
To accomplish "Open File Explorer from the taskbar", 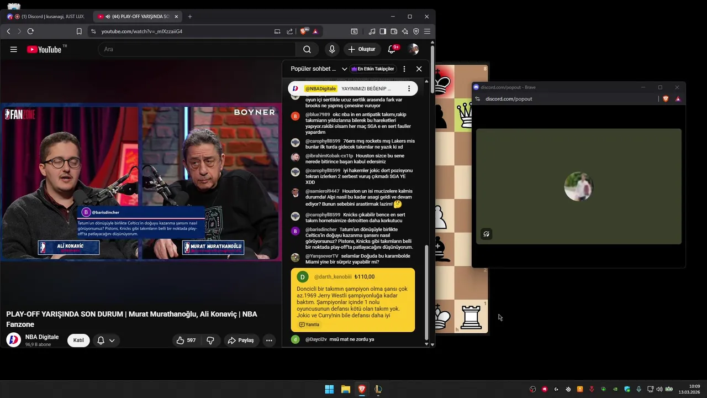I will tap(346, 389).
